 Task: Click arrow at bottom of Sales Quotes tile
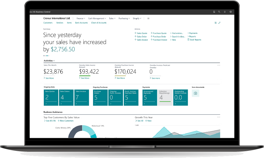coord(46,104)
